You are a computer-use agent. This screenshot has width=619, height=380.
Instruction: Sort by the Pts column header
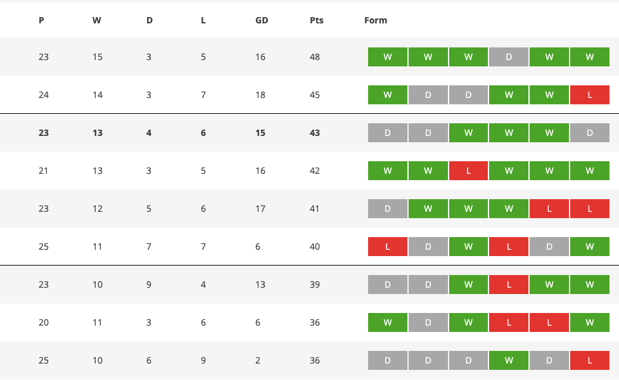pyautogui.click(x=317, y=20)
